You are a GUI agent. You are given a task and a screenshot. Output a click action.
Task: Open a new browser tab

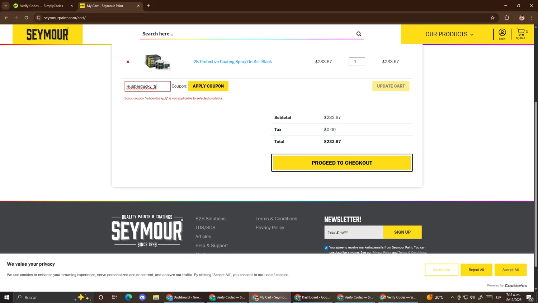148,6
